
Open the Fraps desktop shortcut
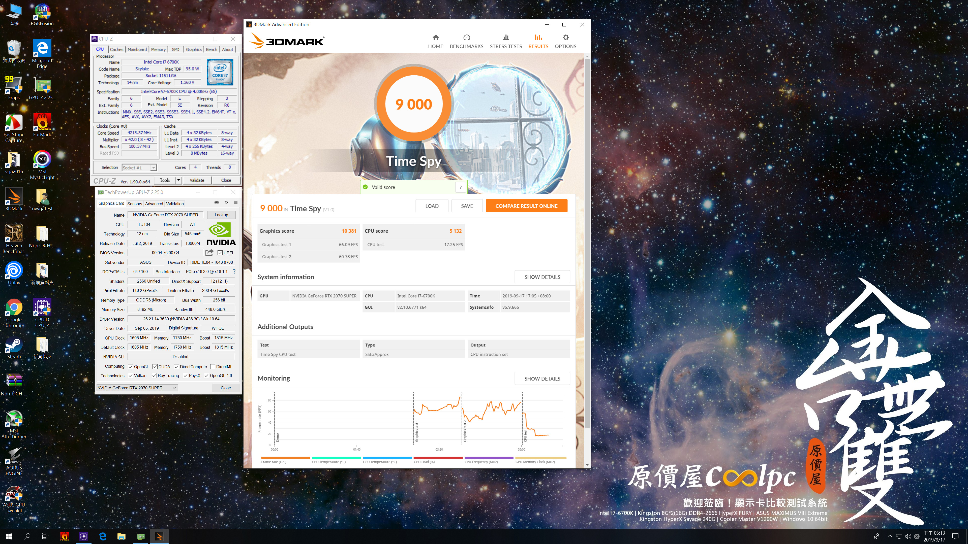tap(14, 88)
